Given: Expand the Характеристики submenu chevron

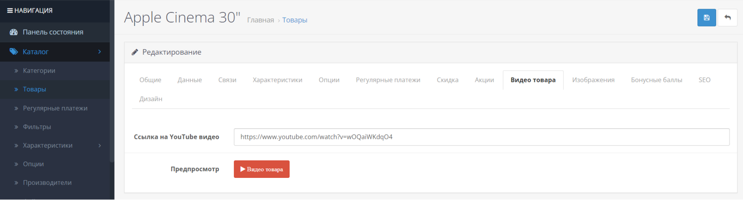Looking at the screenshot, I should (x=99, y=145).
